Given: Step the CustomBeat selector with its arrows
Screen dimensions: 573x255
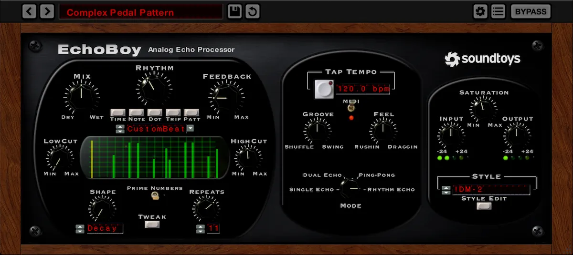Looking at the screenshot, I should (x=120, y=129).
